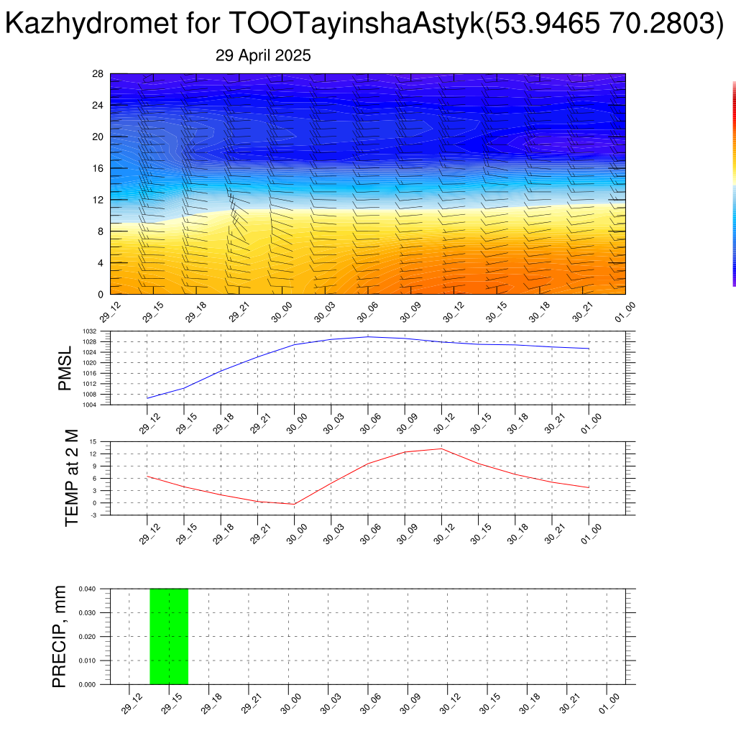This screenshot has height=736, width=736.
Task: Click altitude tick 28 on wind chart
Action: (98, 74)
